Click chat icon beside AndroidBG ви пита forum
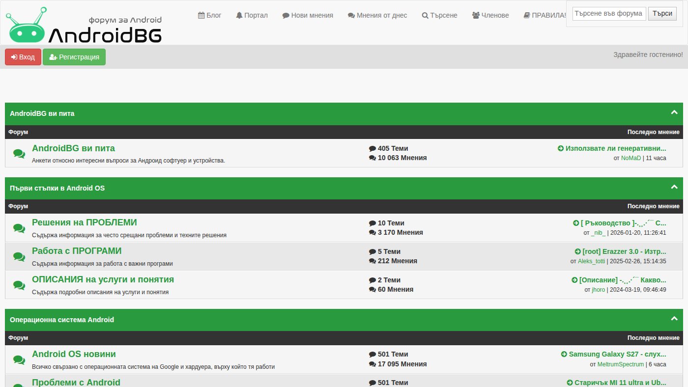Viewport: 688px width, 387px height. [19, 154]
